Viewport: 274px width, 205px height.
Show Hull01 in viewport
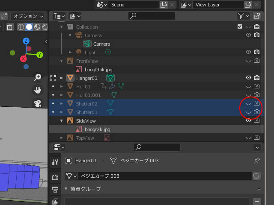(x=248, y=86)
